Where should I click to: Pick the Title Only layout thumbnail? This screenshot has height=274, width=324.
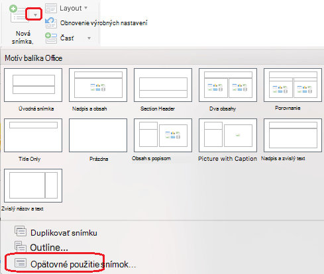coord(33,135)
